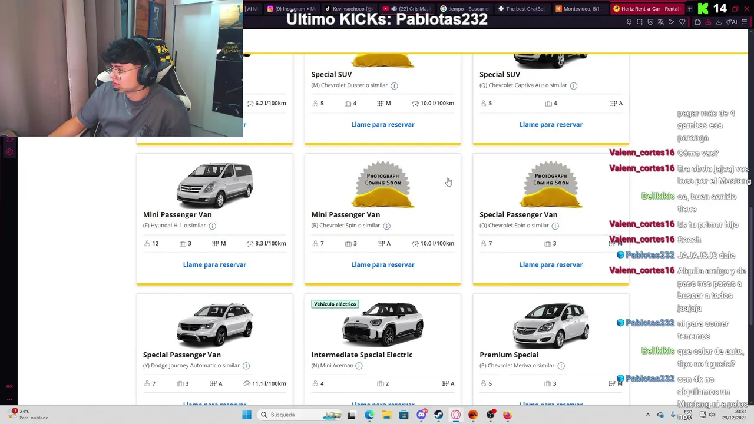Open info icon beside Mini Aceman

(359, 366)
